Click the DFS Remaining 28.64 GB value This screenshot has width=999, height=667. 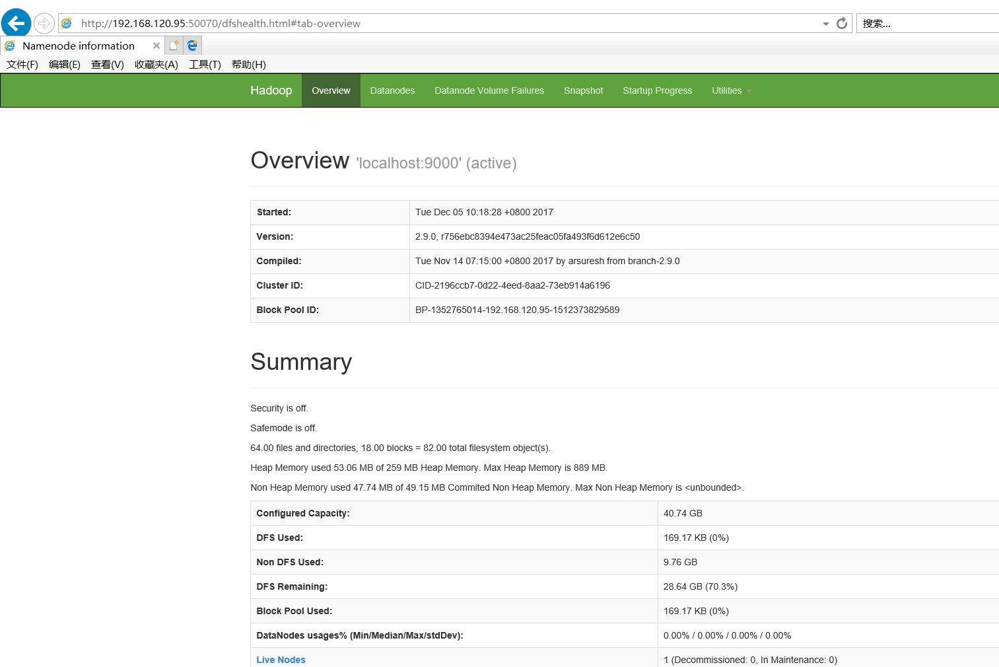coord(701,586)
